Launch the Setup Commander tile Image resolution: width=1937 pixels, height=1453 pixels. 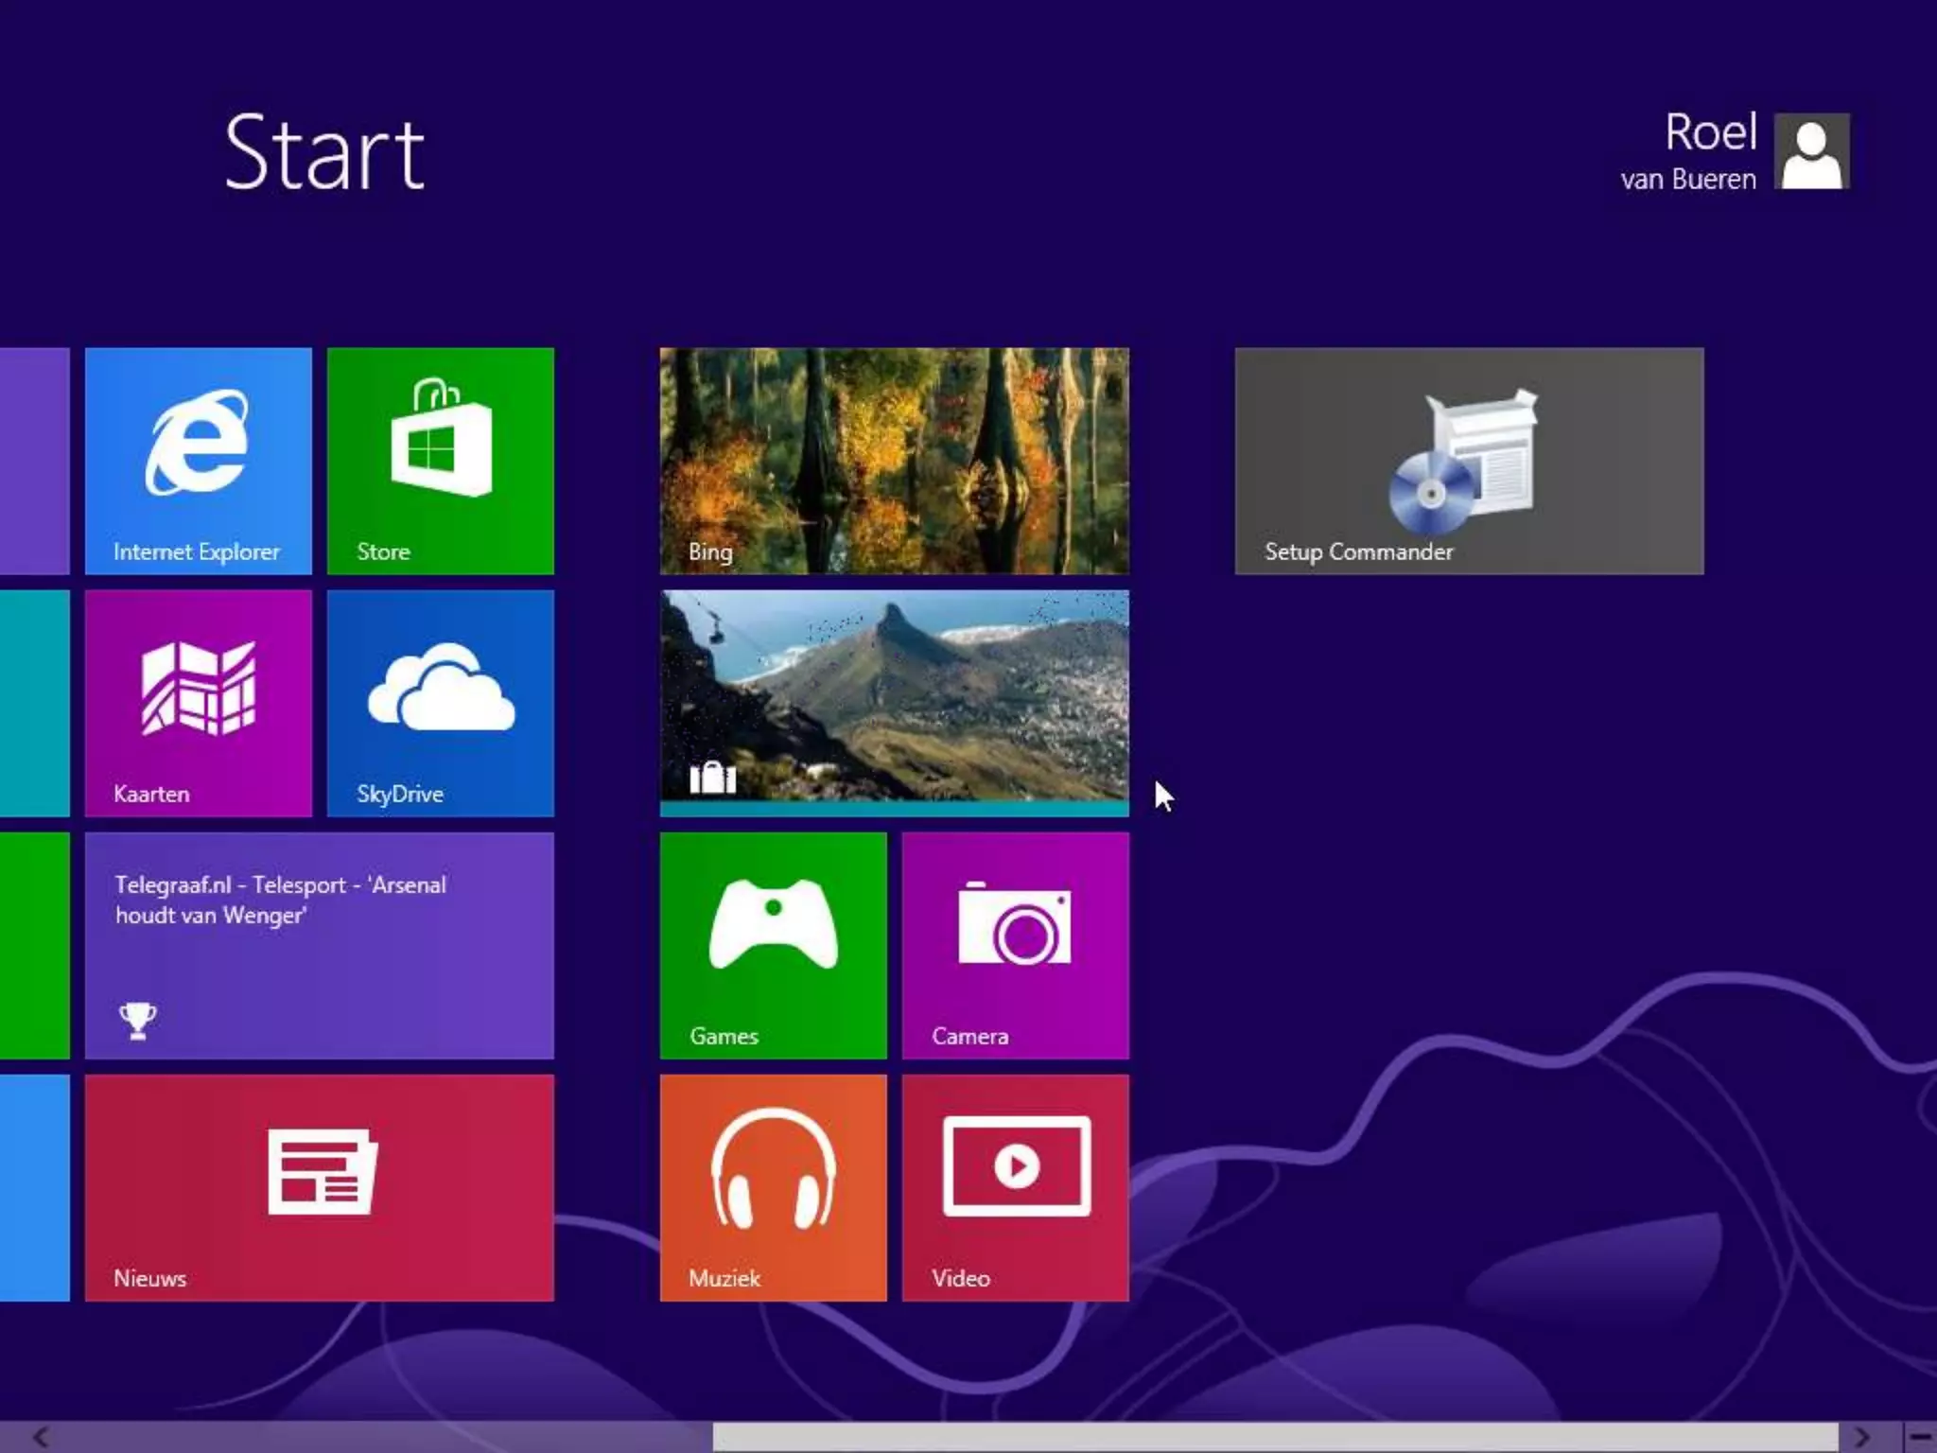[1470, 461]
